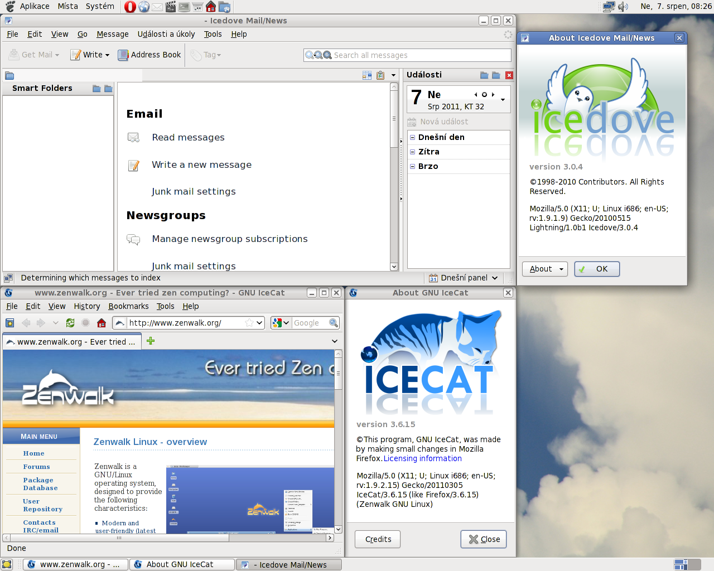Viewport: 714px width, 571px height.
Task: Click the Search all messages field
Action: (x=407, y=55)
